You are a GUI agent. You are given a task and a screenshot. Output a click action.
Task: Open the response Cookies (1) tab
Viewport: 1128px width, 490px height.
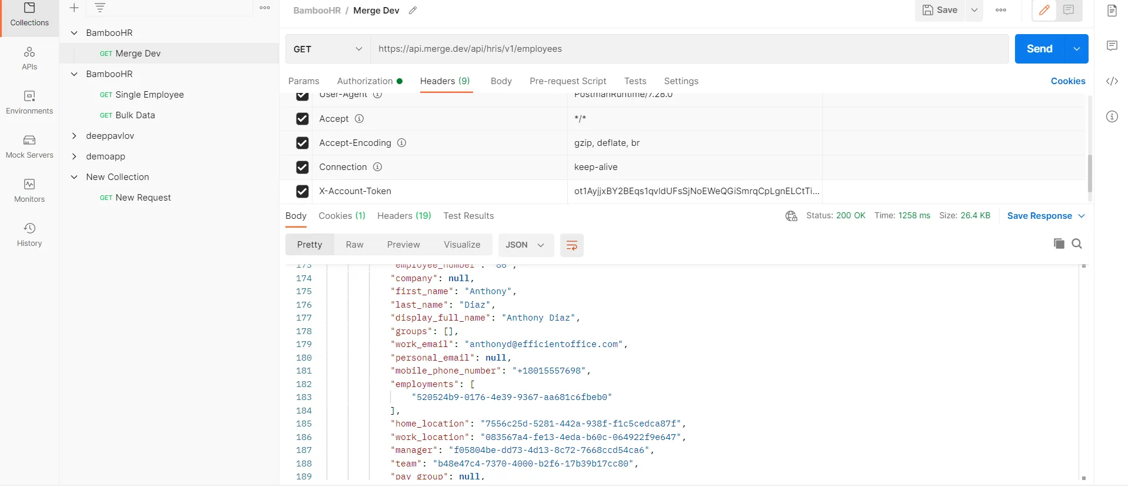[342, 216]
